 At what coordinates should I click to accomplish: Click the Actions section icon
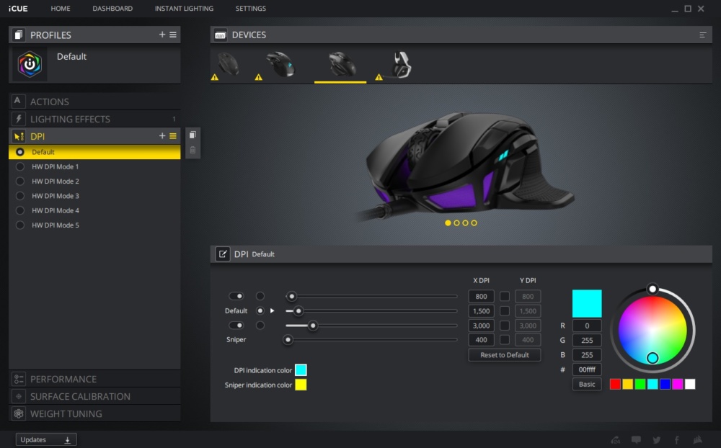[18, 101]
